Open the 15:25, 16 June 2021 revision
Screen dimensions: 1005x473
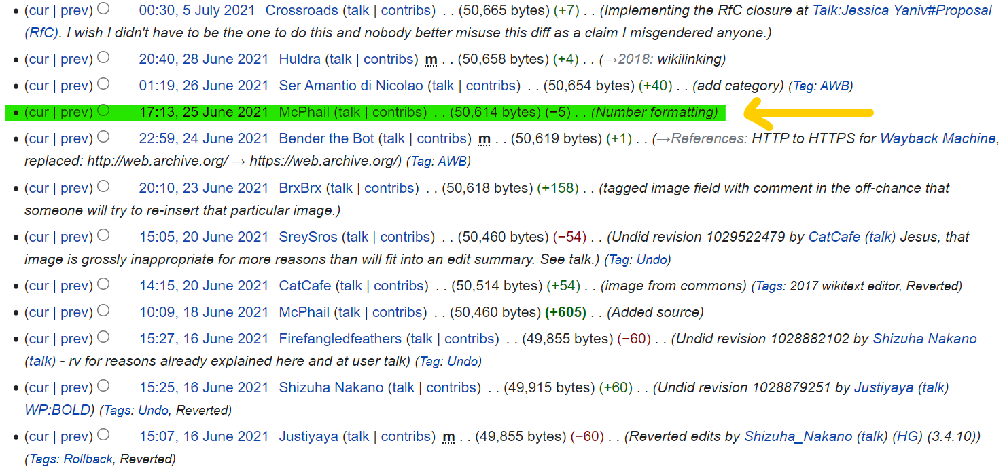(204, 388)
